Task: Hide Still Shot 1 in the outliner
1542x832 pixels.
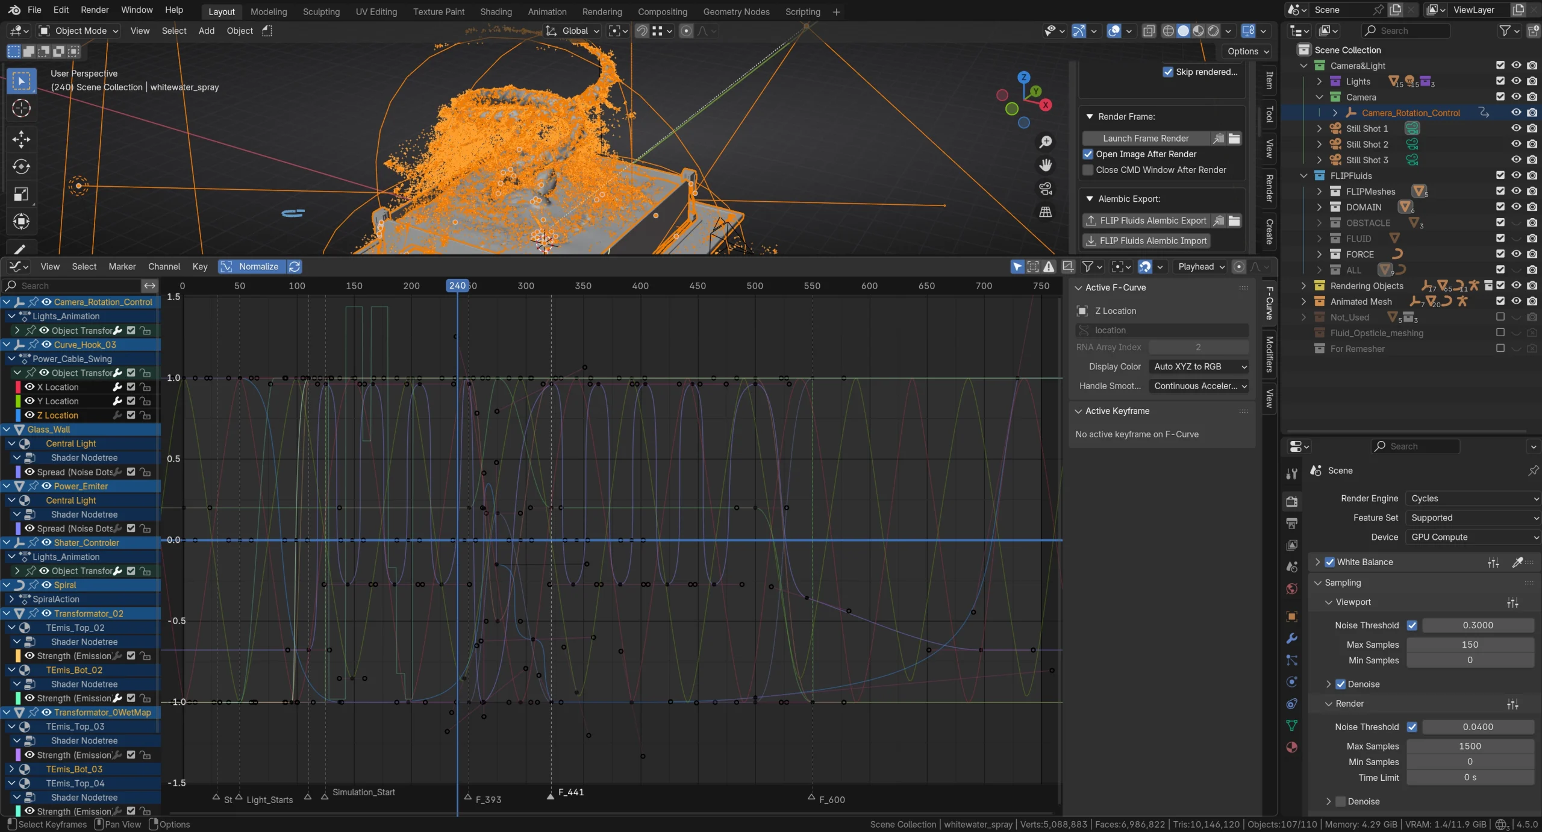Action: pyautogui.click(x=1515, y=128)
